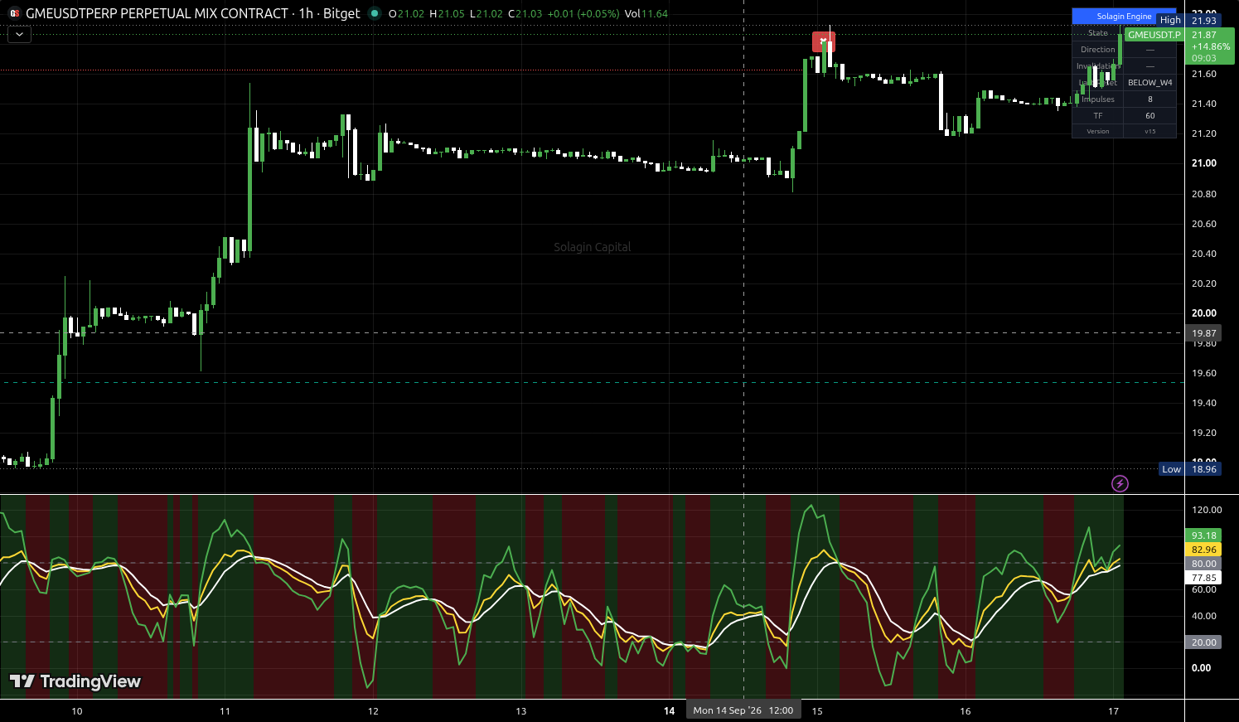Click the Version v15 cell

(x=1149, y=131)
